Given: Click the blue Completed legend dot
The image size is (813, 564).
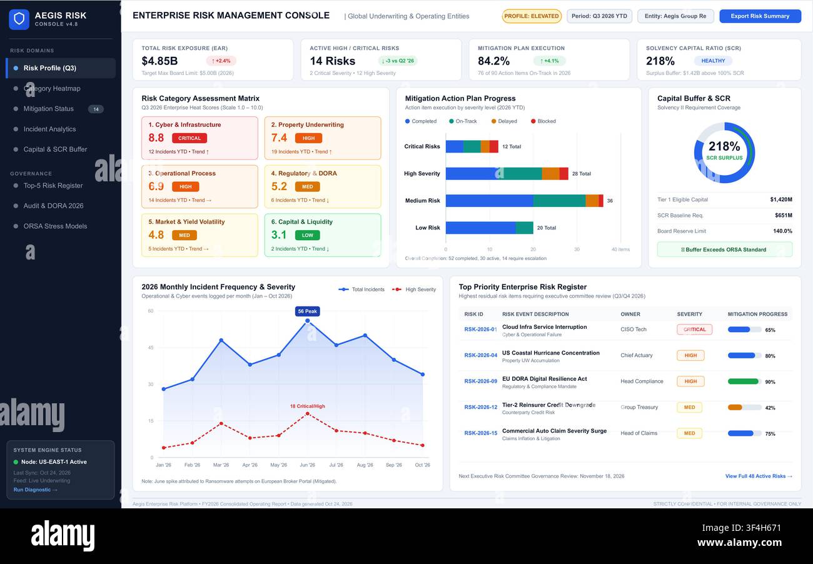Looking at the screenshot, I should pyautogui.click(x=408, y=121).
